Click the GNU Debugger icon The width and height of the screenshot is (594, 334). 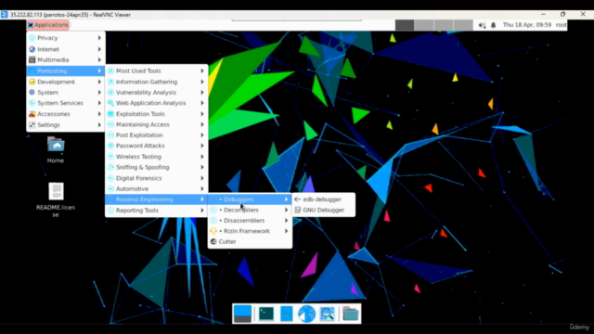point(297,211)
